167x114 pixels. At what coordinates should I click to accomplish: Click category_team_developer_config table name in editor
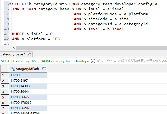pos(117,4)
